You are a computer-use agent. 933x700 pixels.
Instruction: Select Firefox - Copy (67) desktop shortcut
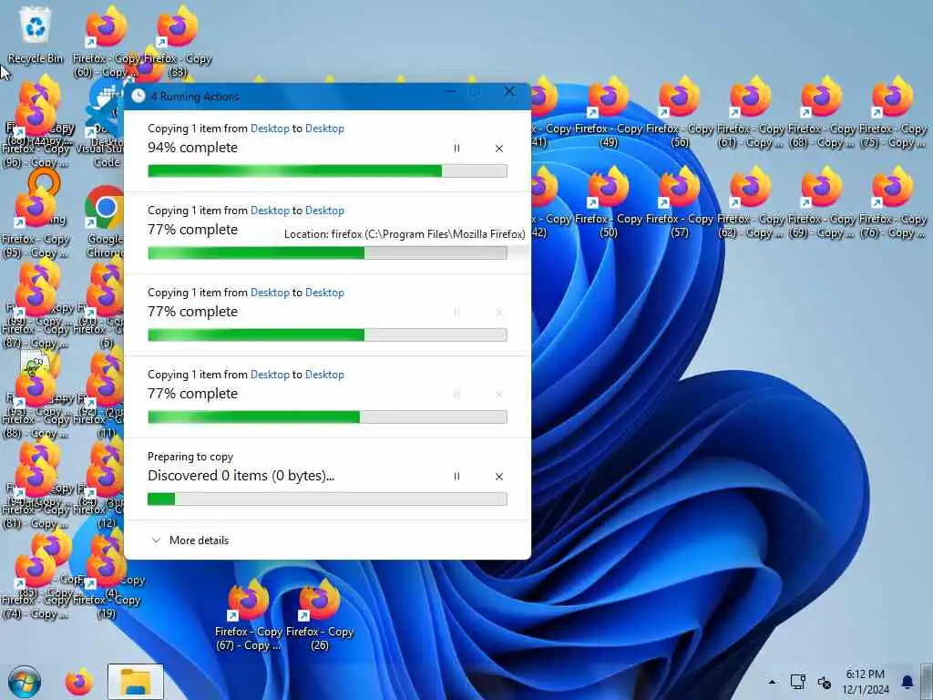click(248, 615)
